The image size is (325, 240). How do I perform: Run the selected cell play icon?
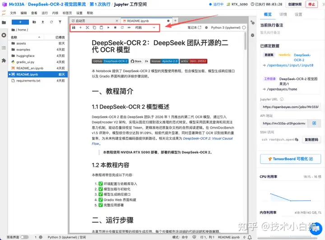[x=108, y=28]
